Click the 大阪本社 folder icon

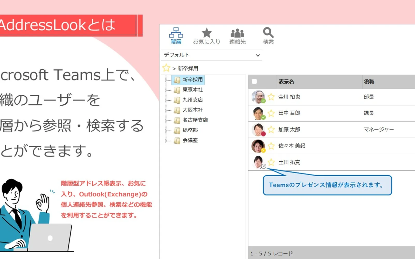[x=177, y=110]
